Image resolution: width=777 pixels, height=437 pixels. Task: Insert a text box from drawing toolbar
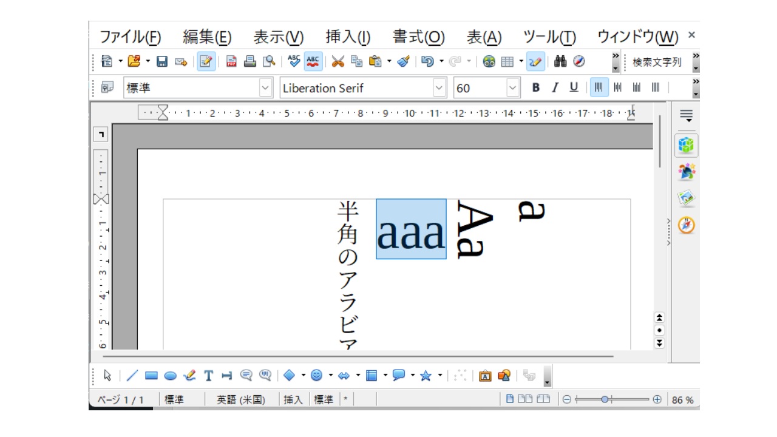[209, 376]
